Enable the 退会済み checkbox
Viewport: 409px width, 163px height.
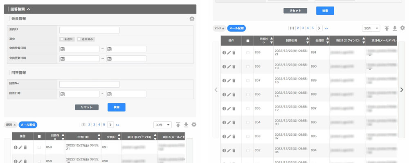tap(79, 39)
